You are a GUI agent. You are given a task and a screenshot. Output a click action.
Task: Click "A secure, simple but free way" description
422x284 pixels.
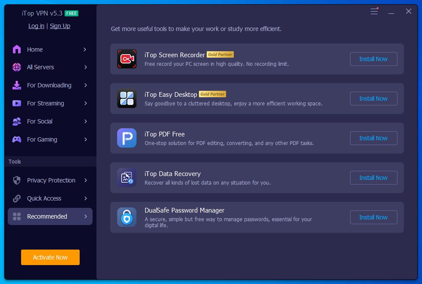click(228, 222)
